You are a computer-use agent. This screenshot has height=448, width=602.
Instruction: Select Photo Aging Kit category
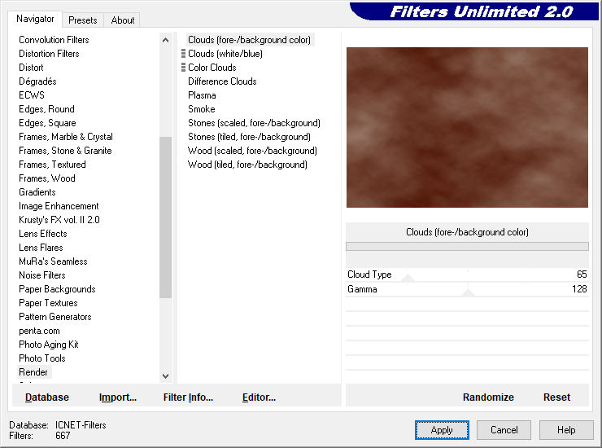[48, 345]
